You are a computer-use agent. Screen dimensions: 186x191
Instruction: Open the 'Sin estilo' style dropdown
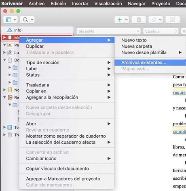(x=109, y=31)
